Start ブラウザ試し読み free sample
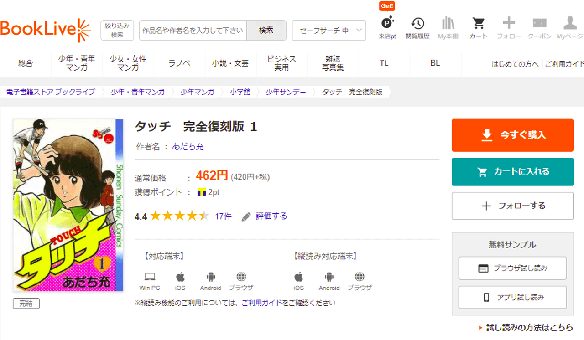 point(512,268)
